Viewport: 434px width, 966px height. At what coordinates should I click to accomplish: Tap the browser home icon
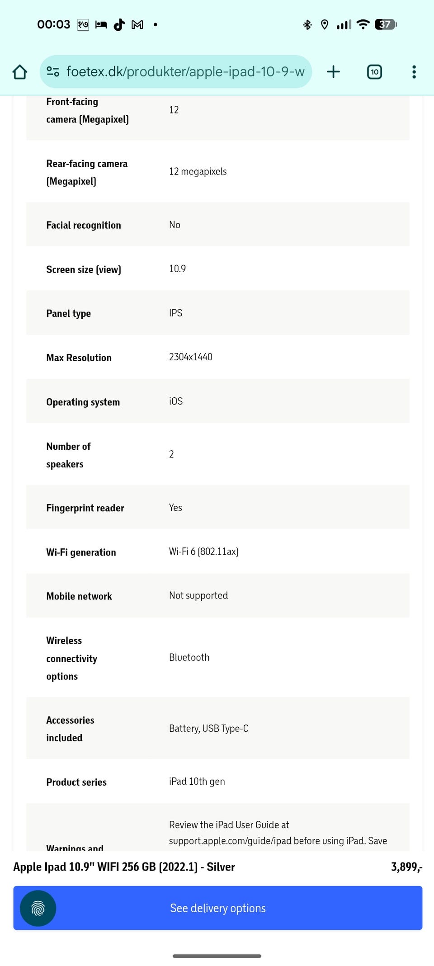[20, 72]
